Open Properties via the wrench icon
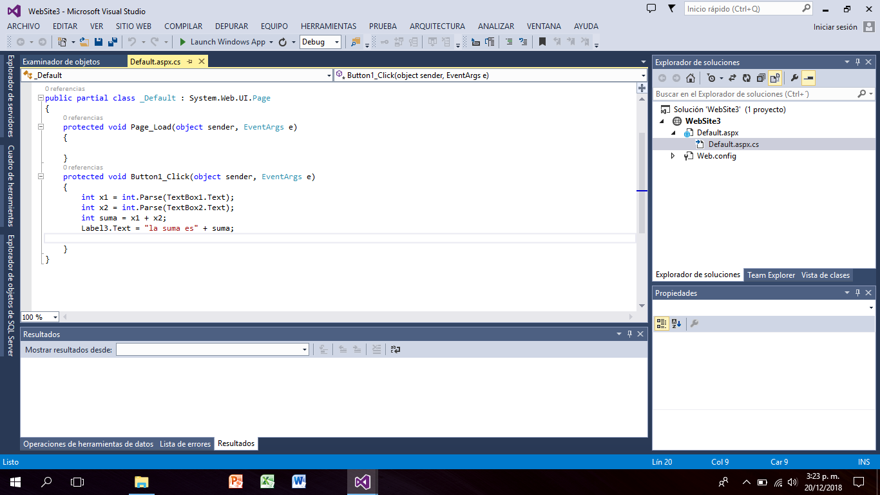This screenshot has width=880, height=495. click(x=794, y=78)
